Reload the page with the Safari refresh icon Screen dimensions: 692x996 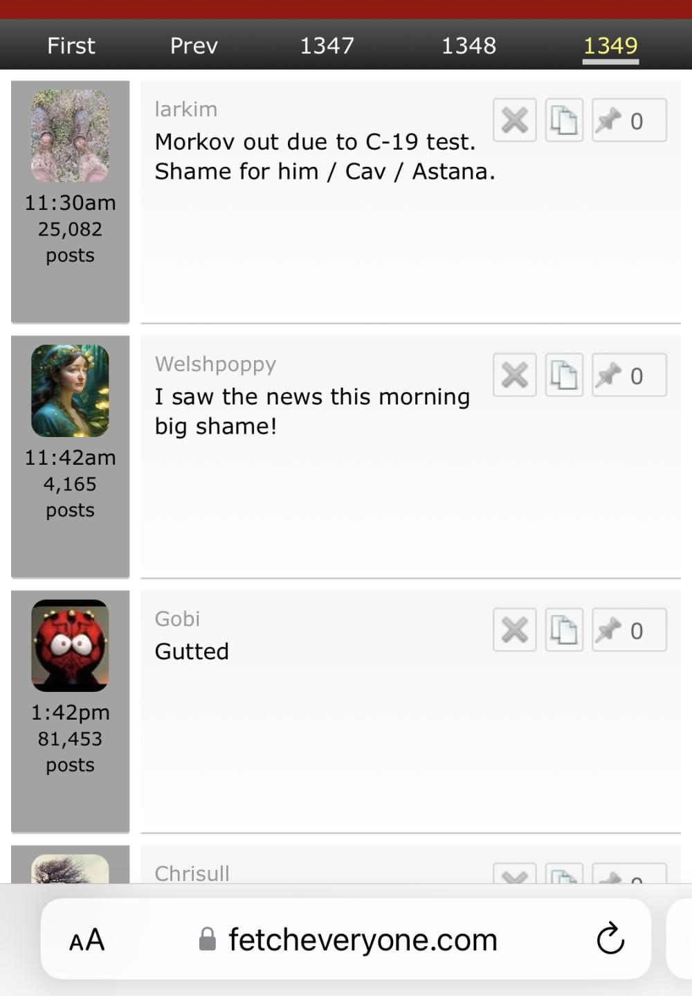click(610, 939)
